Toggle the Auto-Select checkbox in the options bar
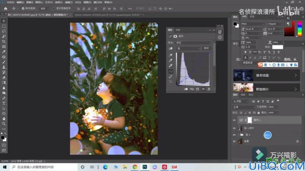 pyautogui.click(x=23, y=8)
